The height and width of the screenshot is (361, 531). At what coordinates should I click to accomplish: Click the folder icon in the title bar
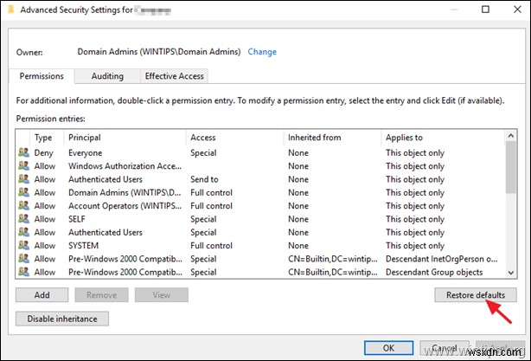[10, 10]
